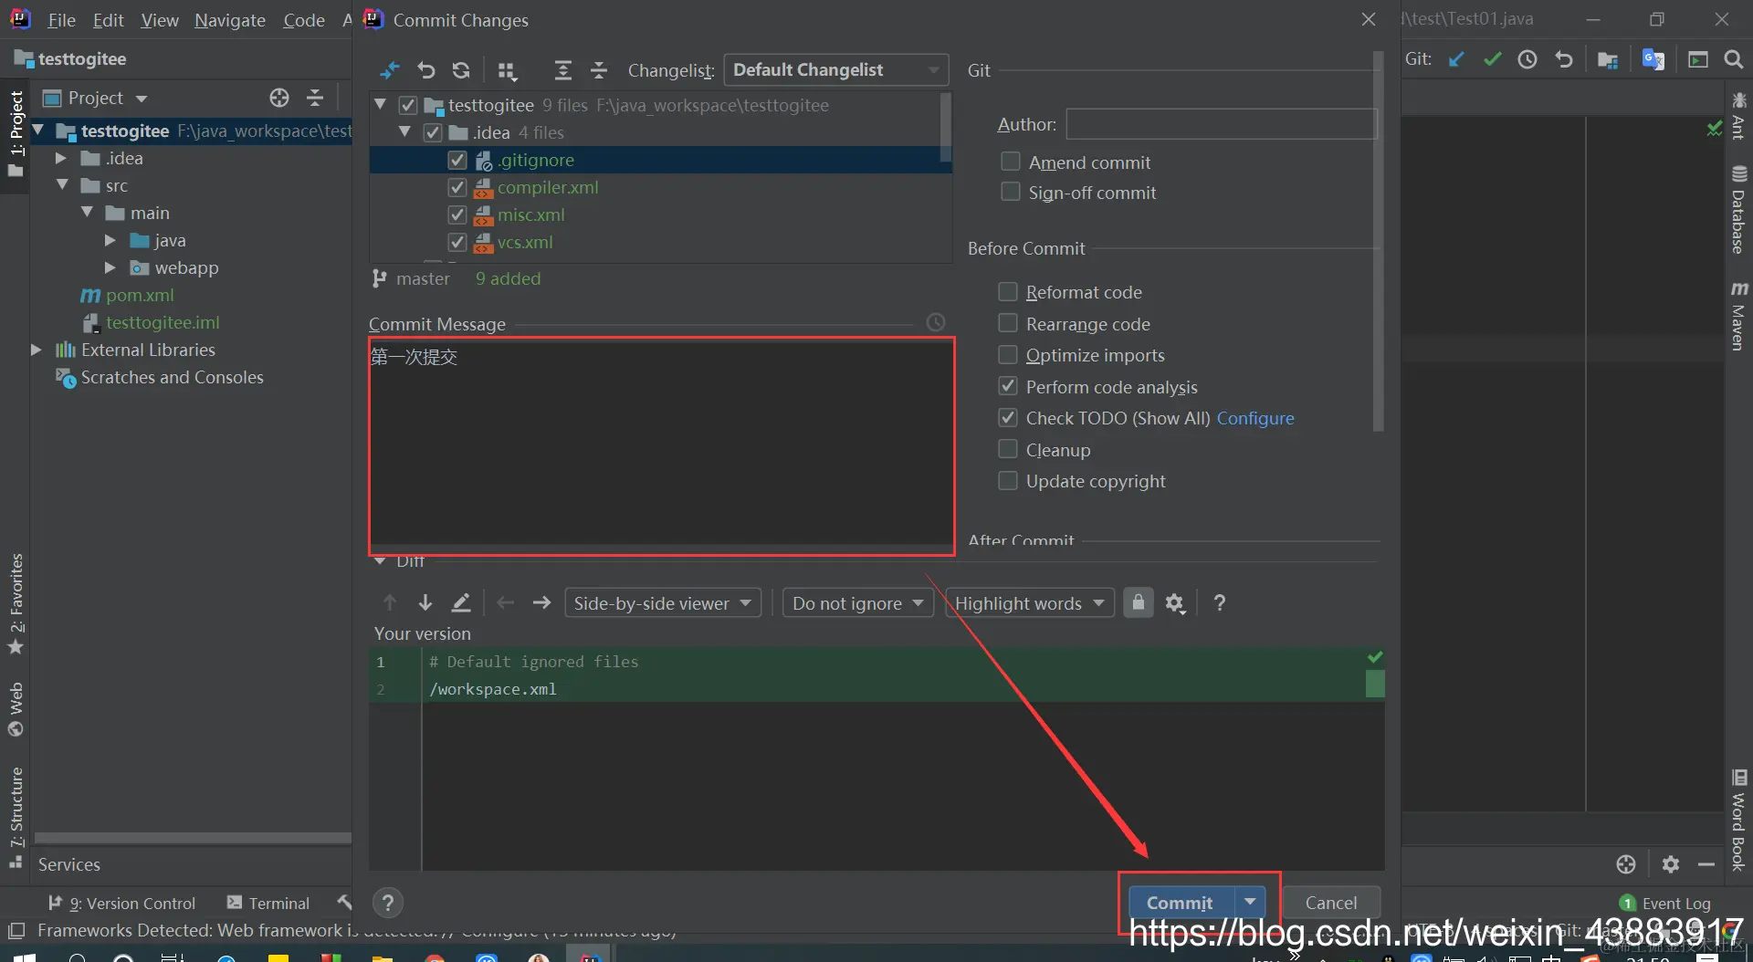The width and height of the screenshot is (1753, 962).
Task: Open the Edit menu
Action: 108,19
